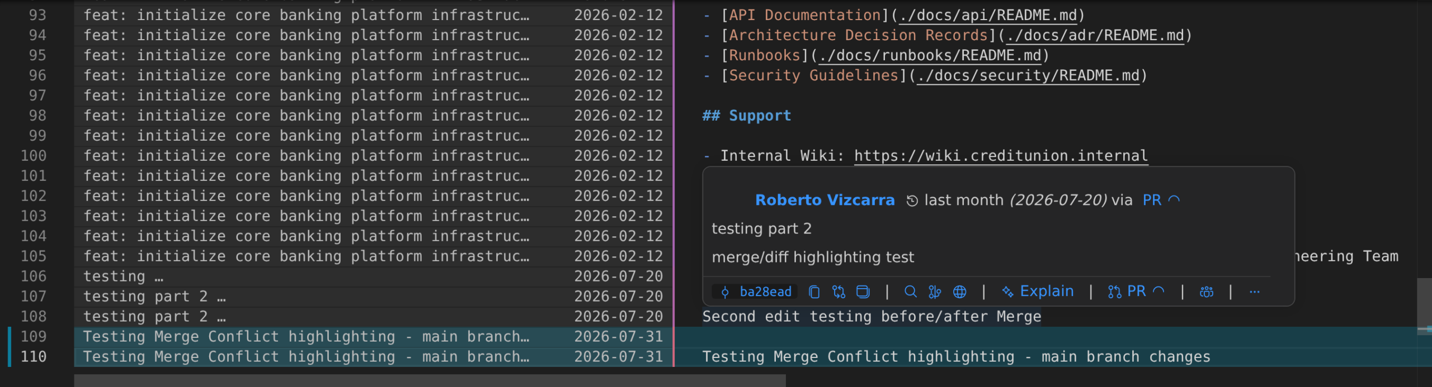Open ./docs/adr/README.md link
Image resolution: width=1432 pixels, height=387 pixels.
1095,35
